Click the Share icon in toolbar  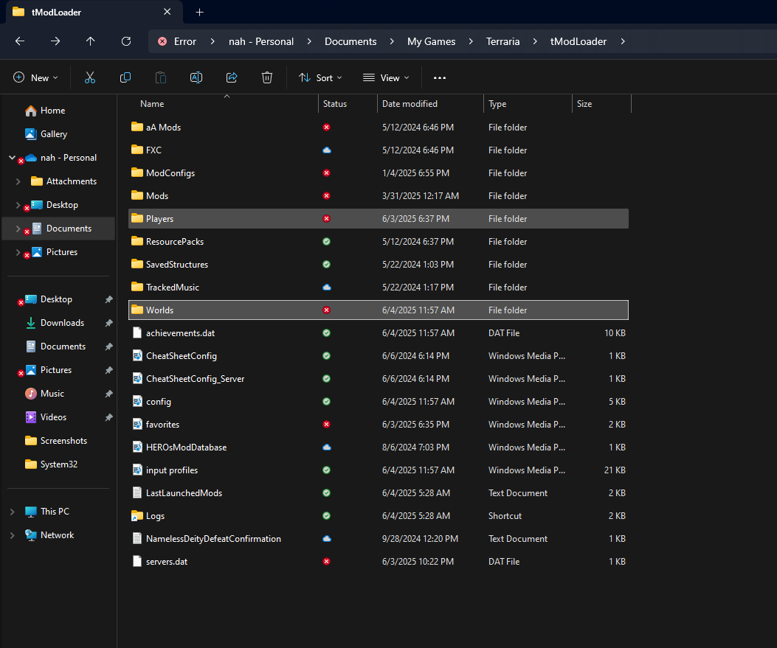click(x=232, y=77)
